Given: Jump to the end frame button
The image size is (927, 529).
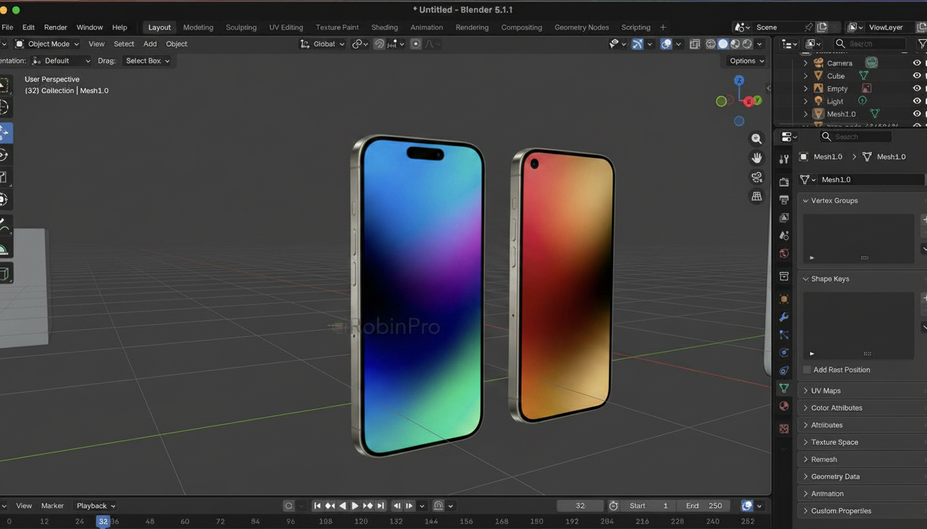Looking at the screenshot, I should 381,506.
